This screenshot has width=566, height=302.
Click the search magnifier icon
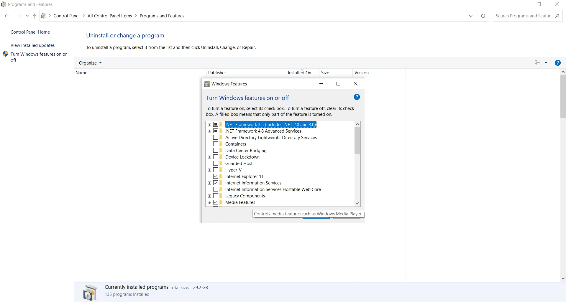click(x=557, y=16)
